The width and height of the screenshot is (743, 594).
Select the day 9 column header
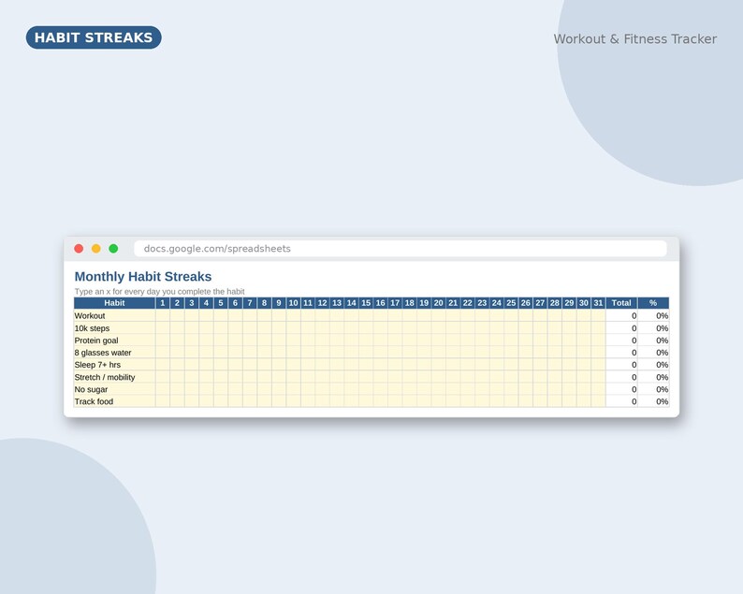[x=279, y=303]
